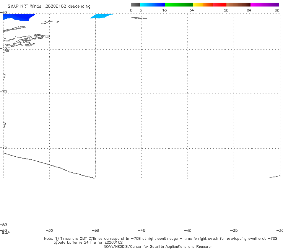Click the longitude label '-50'
Image resolution: width=283 pixels, height=249 pixels.
(96, 230)
